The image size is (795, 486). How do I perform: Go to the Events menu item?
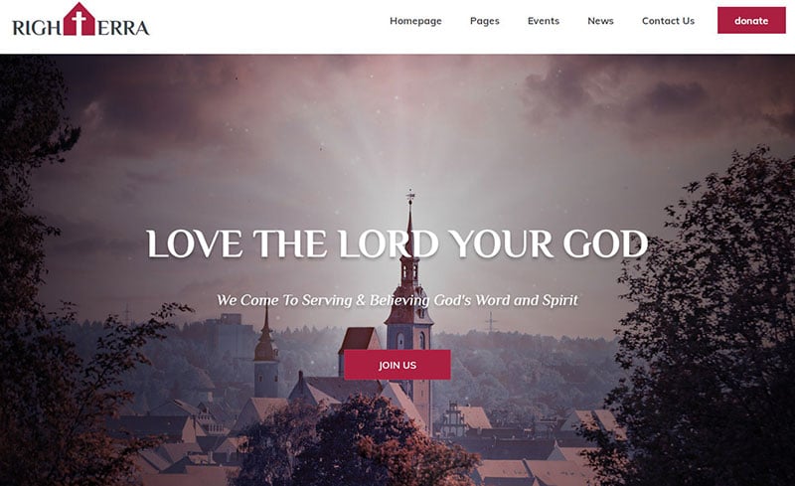544,21
